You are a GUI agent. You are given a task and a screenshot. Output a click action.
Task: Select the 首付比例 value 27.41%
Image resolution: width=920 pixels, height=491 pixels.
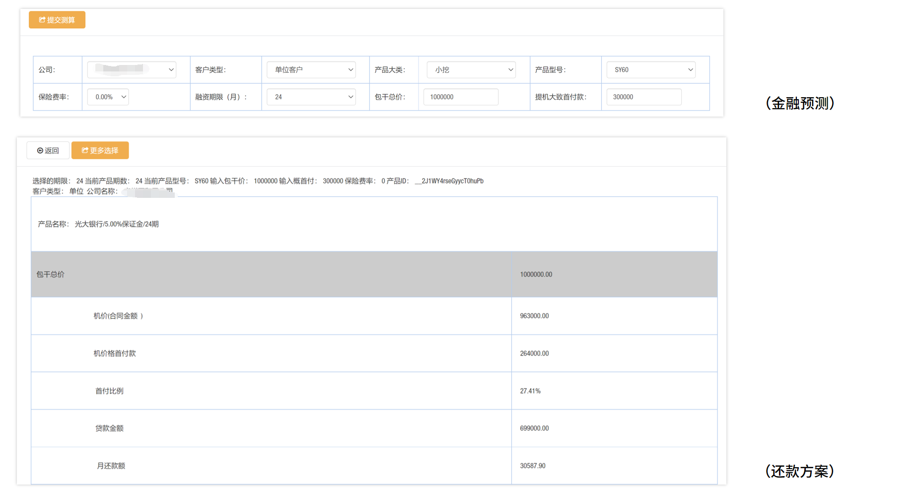tap(530, 391)
